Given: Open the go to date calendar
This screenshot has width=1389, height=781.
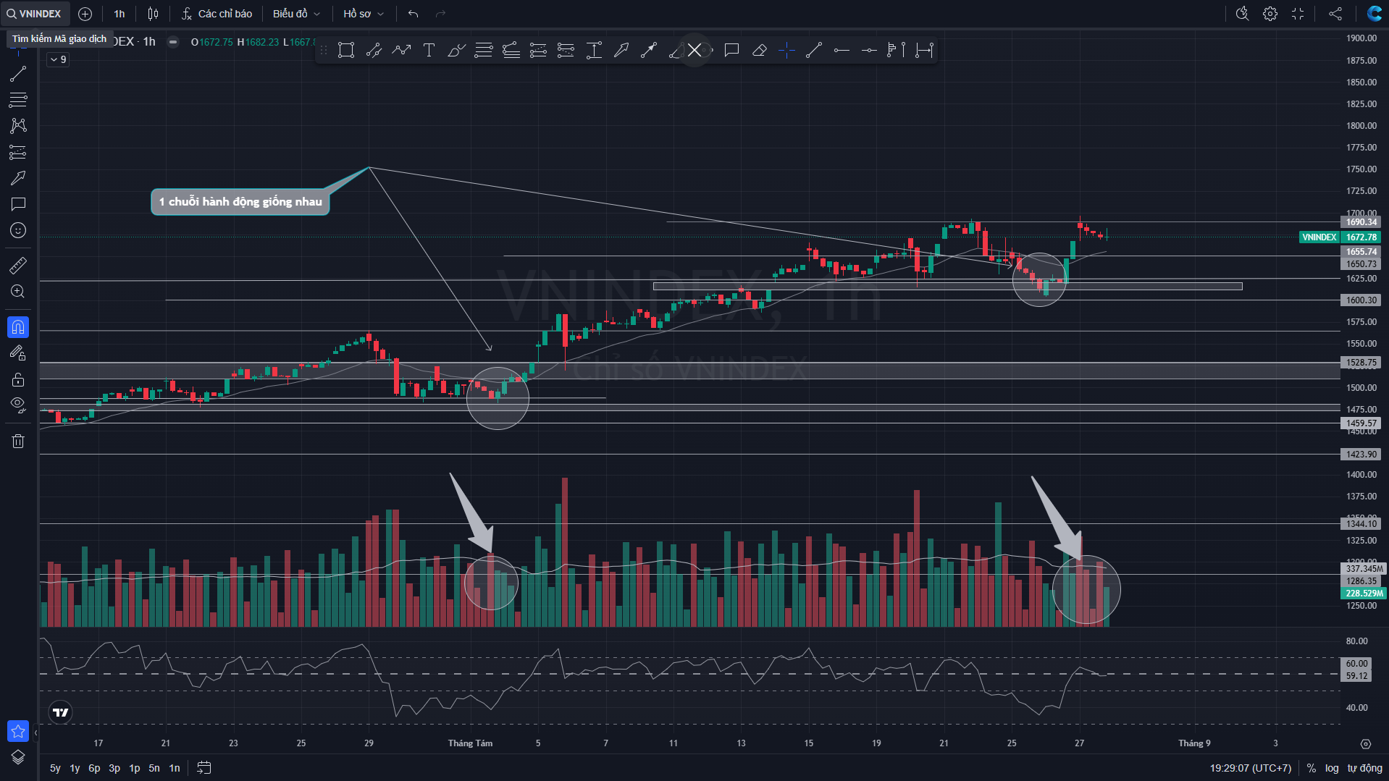Looking at the screenshot, I should (204, 768).
